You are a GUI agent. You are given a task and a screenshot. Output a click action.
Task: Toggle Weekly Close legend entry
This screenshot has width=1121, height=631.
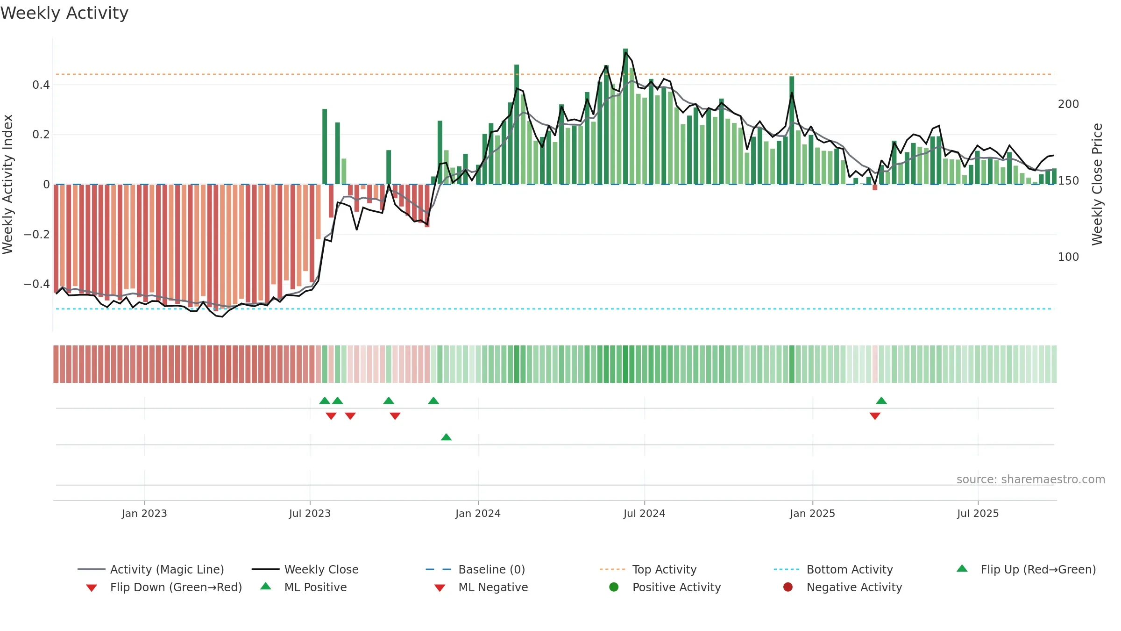tap(305, 569)
